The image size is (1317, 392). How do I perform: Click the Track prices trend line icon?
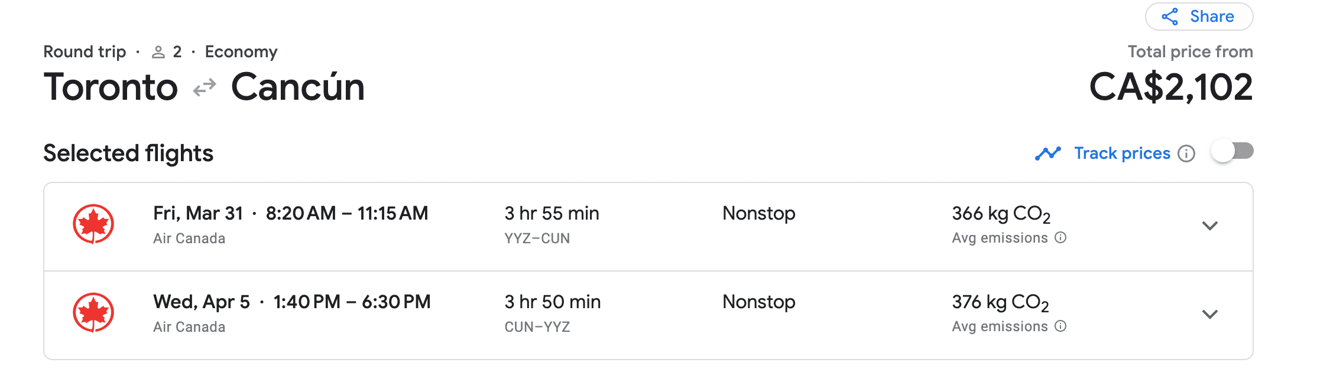click(x=1048, y=153)
